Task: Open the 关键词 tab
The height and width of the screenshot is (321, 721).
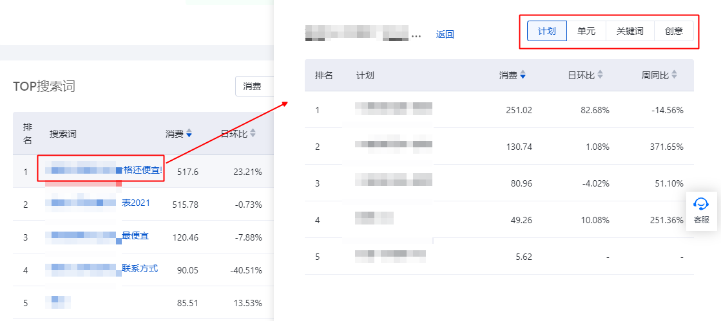Action: point(630,31)
